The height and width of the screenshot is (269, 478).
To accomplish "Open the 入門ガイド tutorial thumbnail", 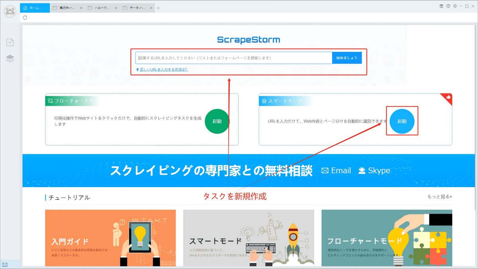I will 110,238.
